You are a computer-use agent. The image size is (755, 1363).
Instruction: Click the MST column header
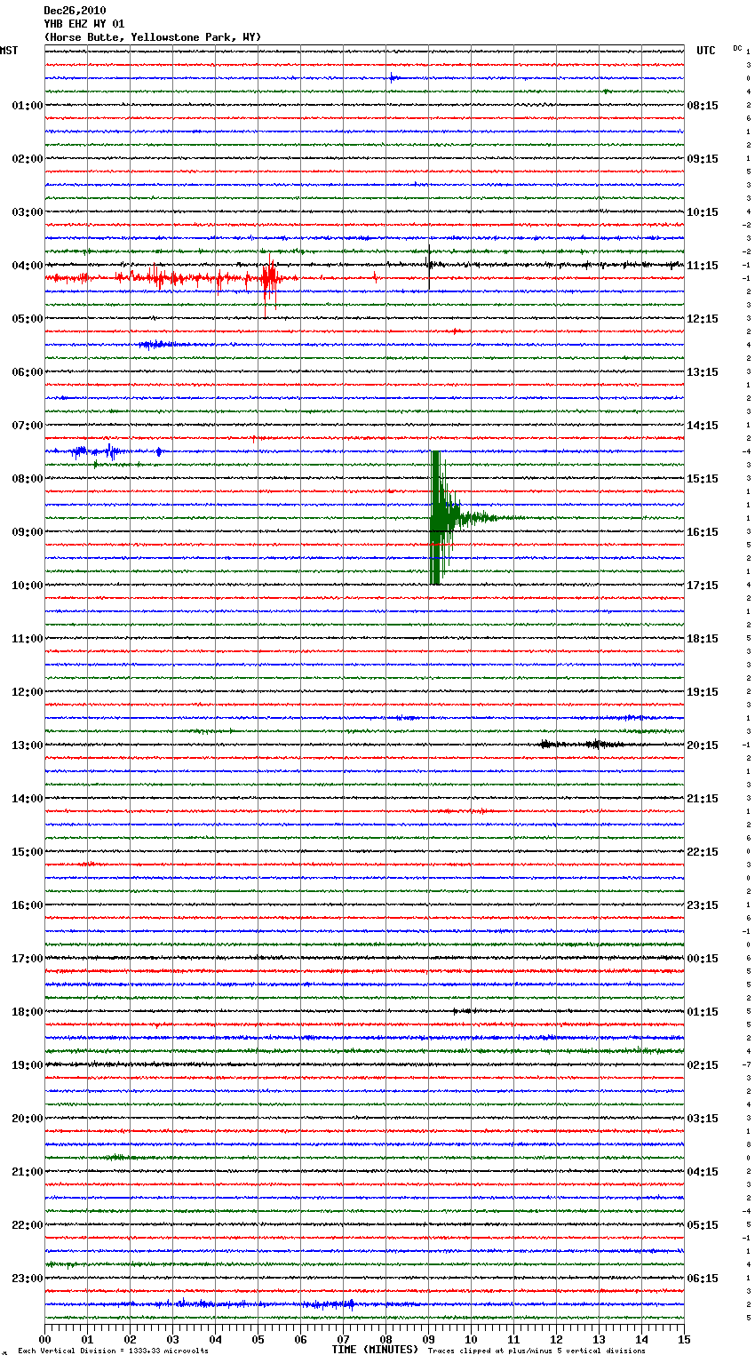(x=9, y=51)
